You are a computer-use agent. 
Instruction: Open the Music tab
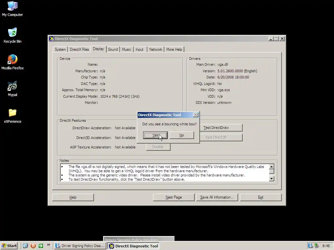(x=126, y=49)
